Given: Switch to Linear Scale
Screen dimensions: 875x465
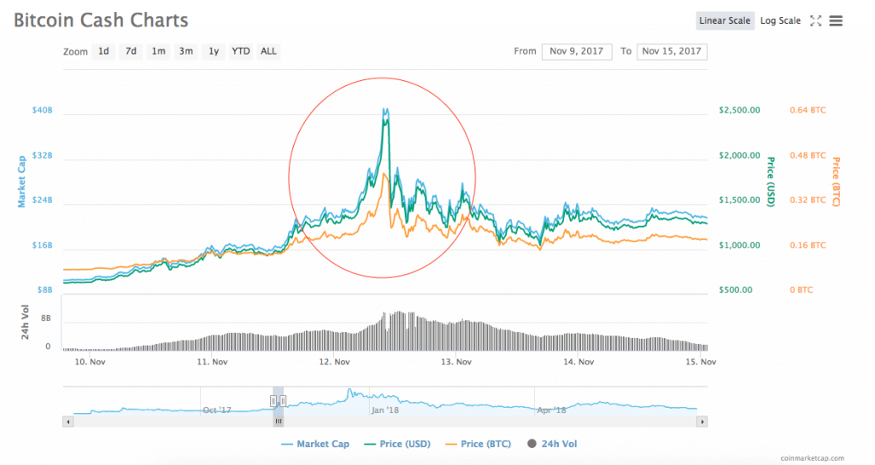Looking at the screenshot, I should click(x=725, y=20).
